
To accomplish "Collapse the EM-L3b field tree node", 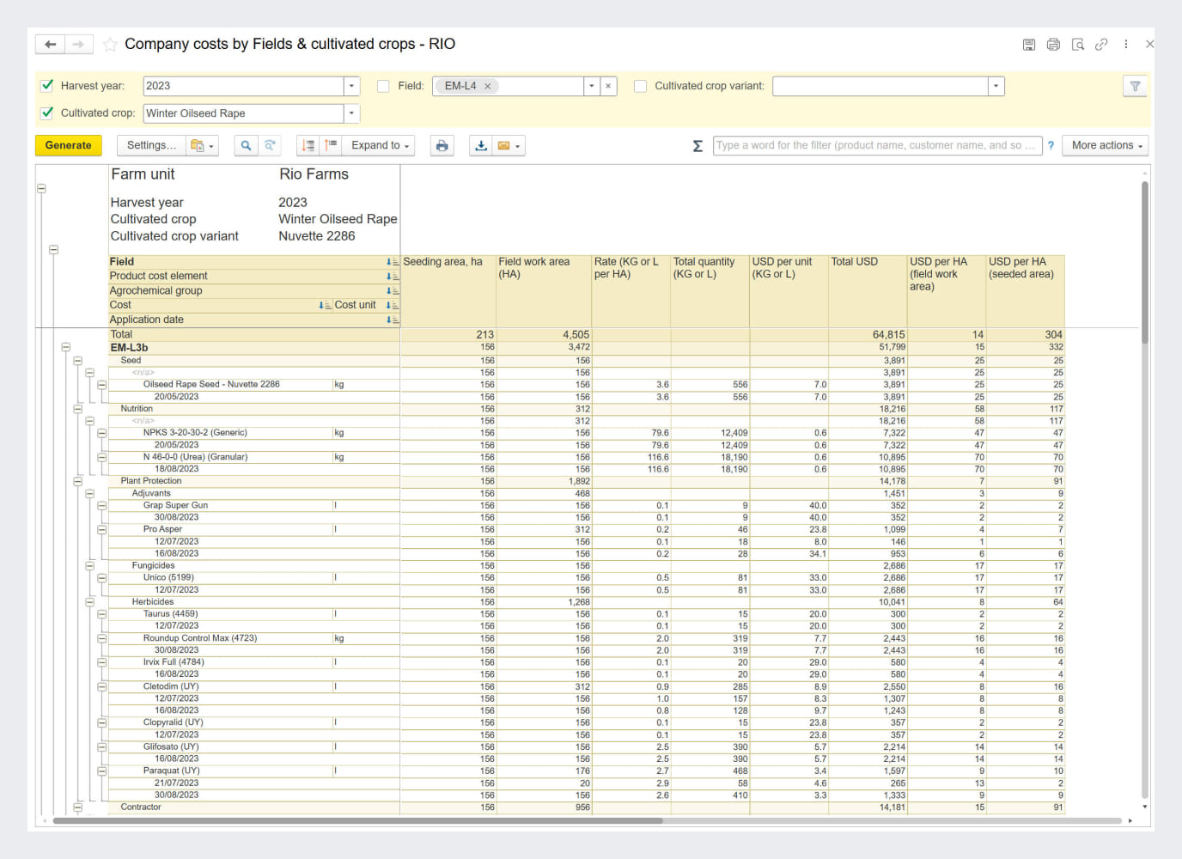I will coord(65,348).
